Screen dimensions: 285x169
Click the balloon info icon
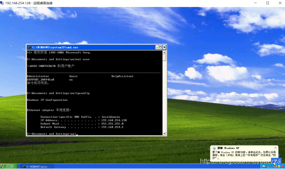click(214, 148)
